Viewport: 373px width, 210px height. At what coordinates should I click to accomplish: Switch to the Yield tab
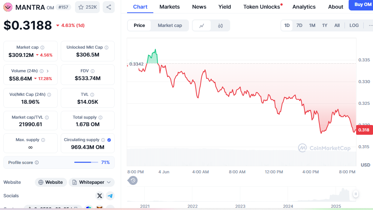click(225, 7)
